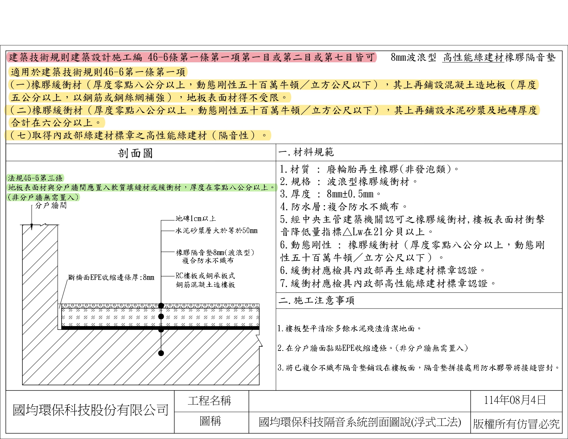Screen dimensions: 568x439
Task: Click the 一.材料規範 heading
Action: click(306, 152)
